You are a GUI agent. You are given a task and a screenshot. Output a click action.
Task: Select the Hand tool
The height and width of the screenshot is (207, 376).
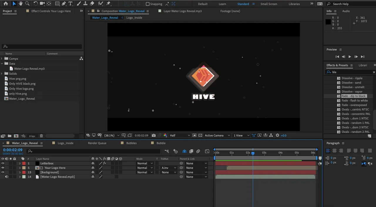coord(21,4)
